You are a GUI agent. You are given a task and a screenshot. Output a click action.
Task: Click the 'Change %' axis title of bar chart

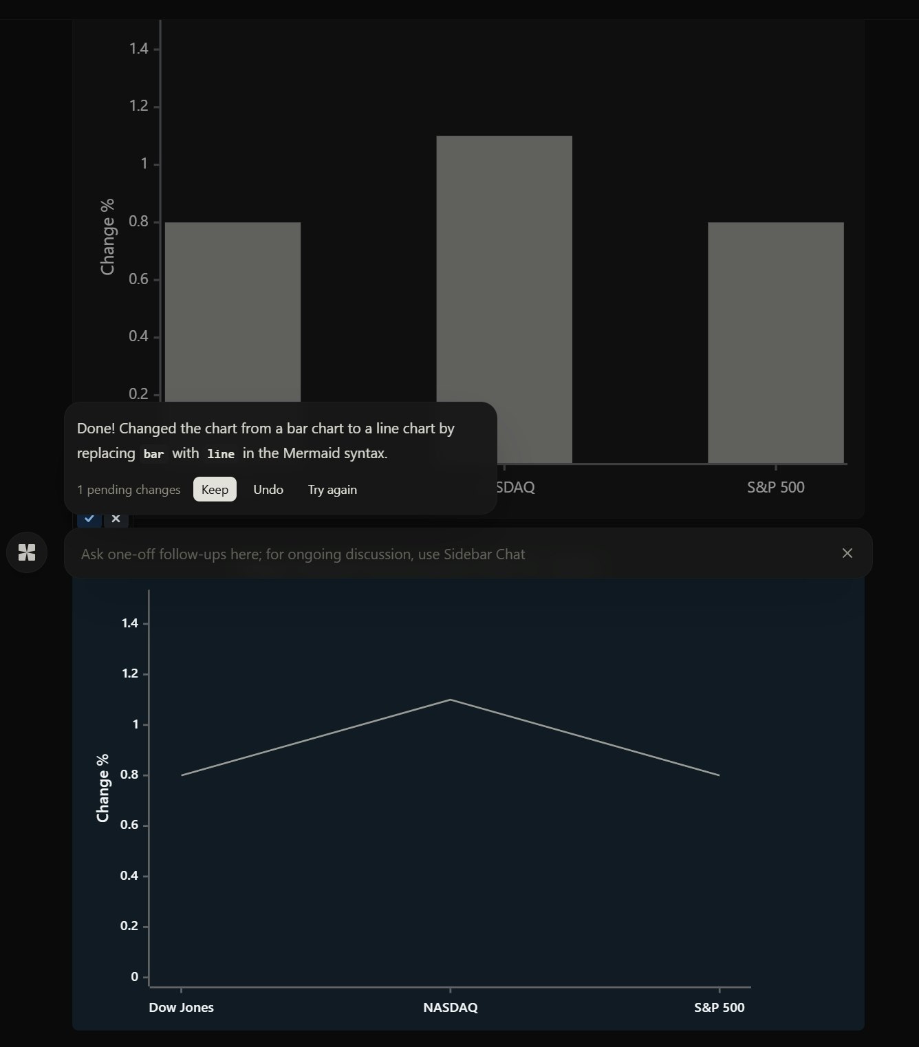[x=107, y=237]
